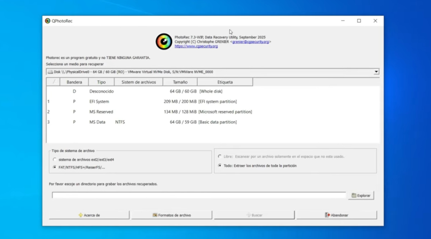Click the QPhotoRec title bar icon
Viewport: 431px width, 239px height.
coord(47,21)
